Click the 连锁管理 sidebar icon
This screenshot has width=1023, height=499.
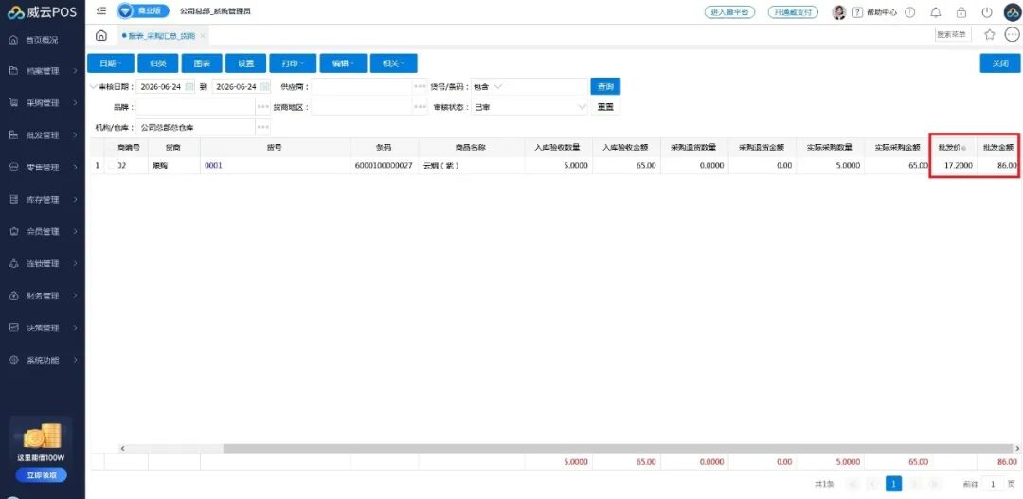(x=13, y=263)
